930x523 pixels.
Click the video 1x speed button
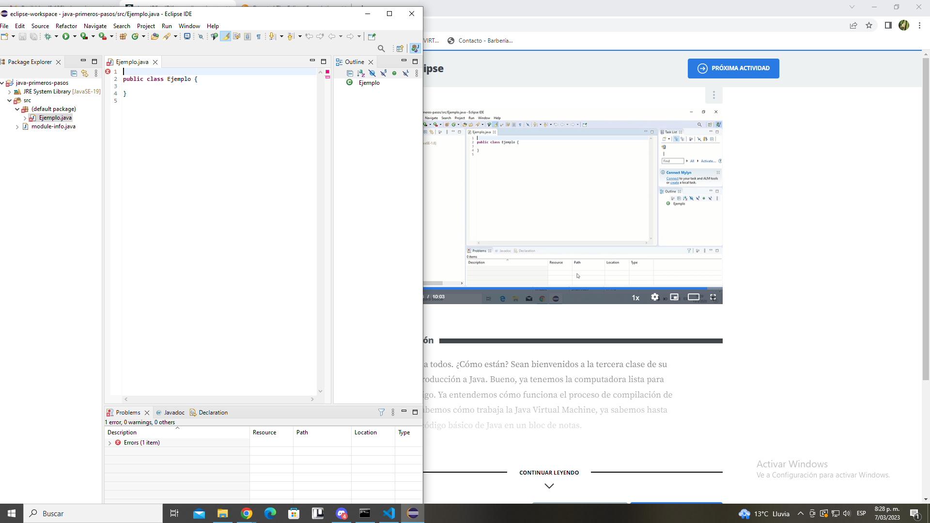[635, 297]
